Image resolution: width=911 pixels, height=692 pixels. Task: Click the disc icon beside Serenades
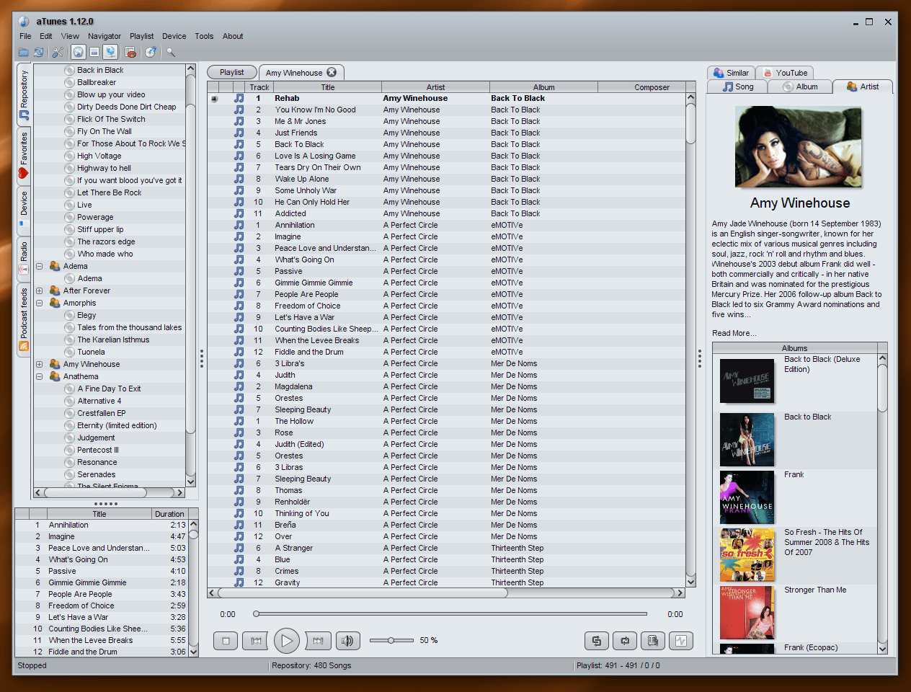(x=70, y=474)
